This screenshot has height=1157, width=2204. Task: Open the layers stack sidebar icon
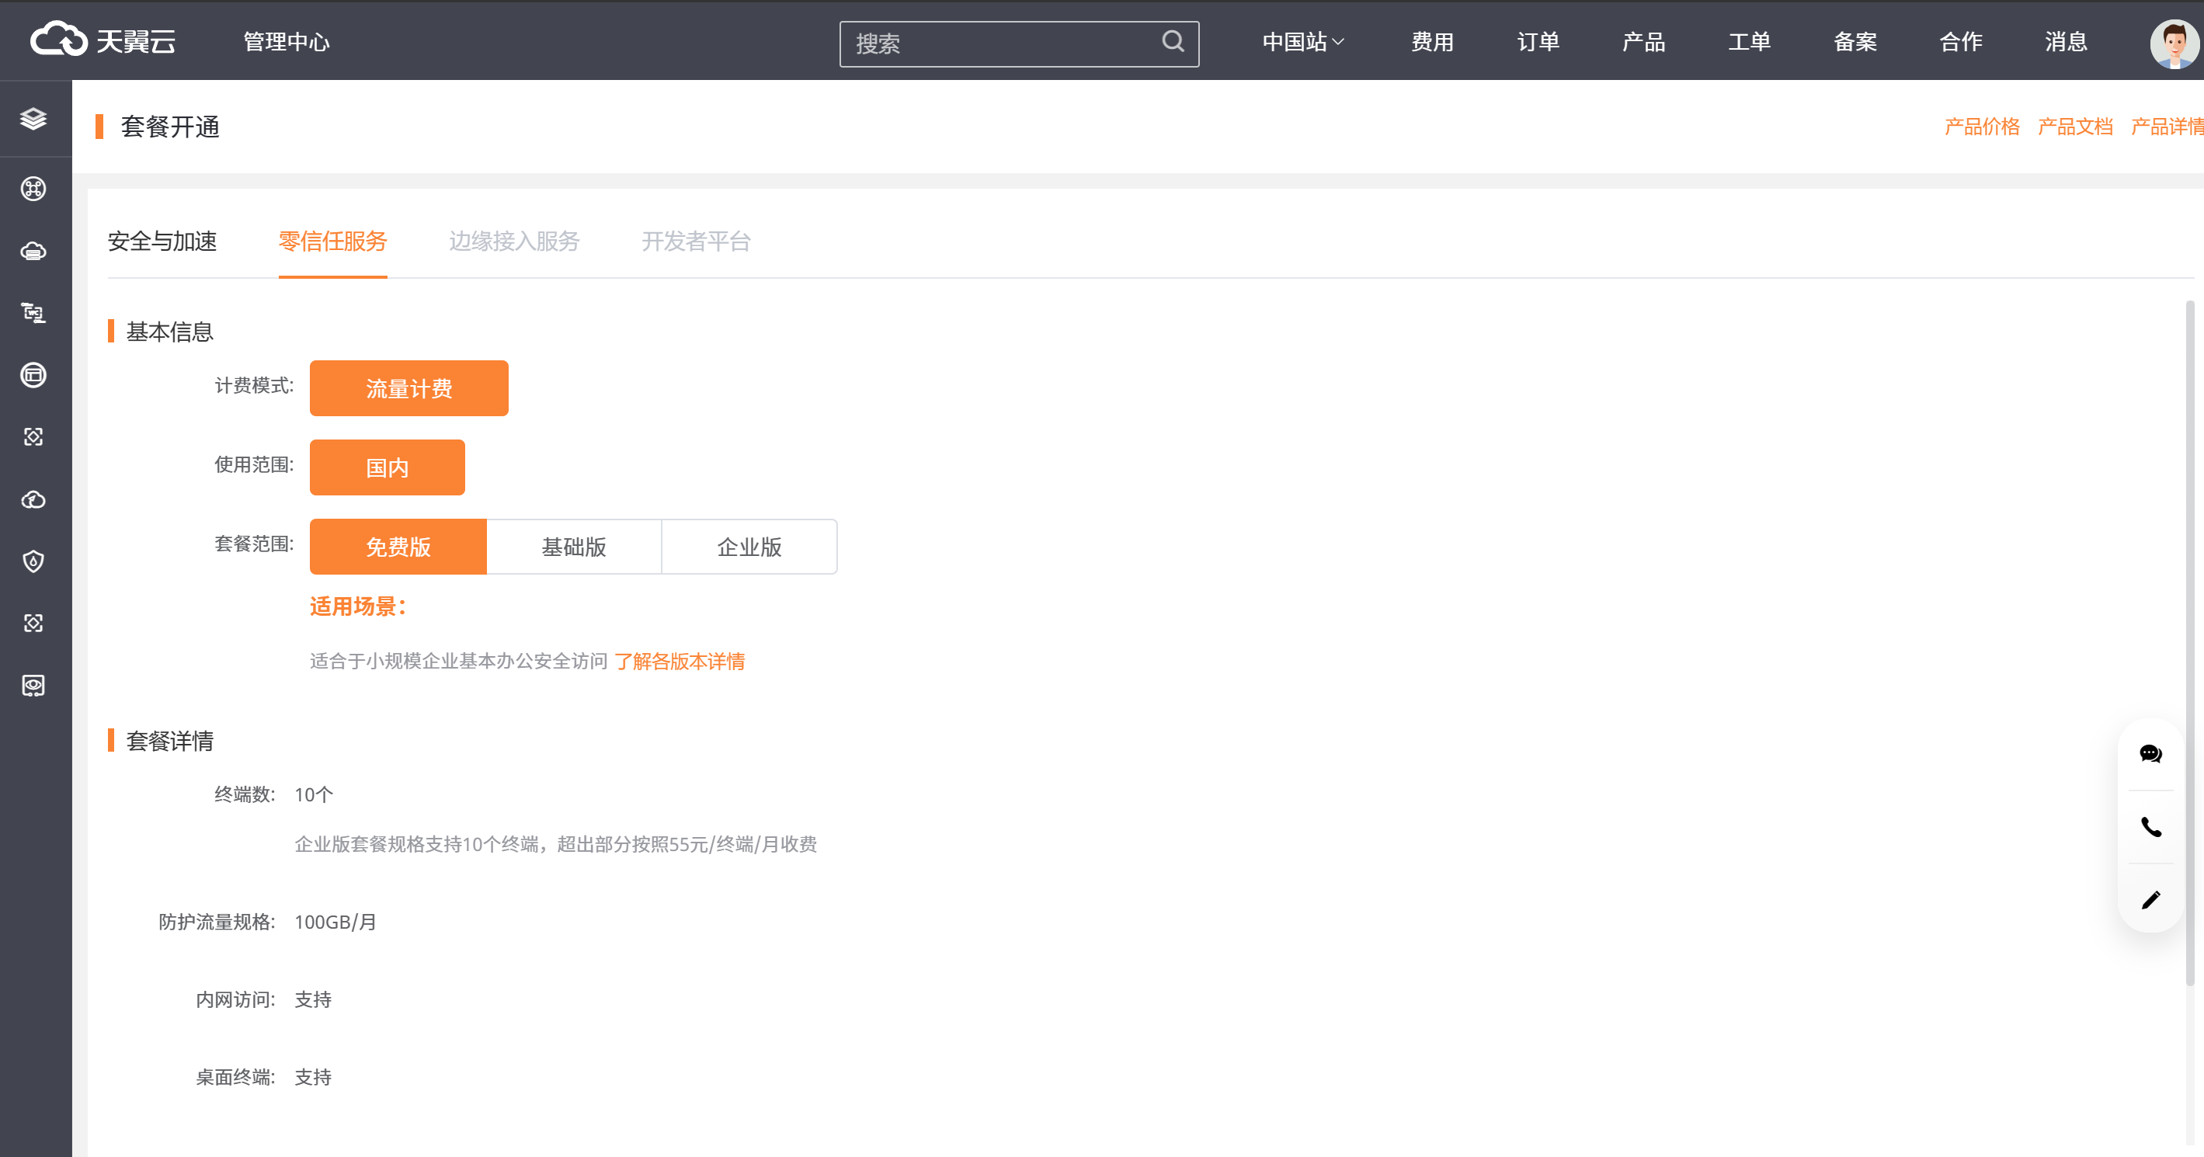tap(33, 119)
